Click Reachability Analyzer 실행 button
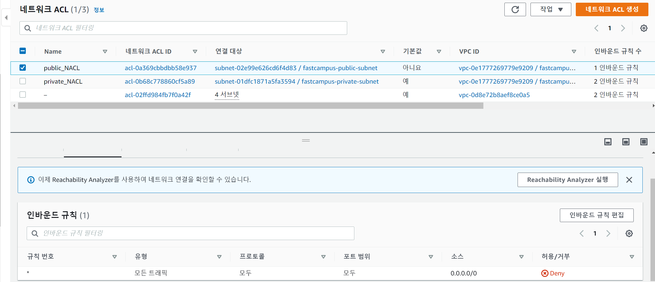The width and height of the screenshot is (655, 282). coord(567,180)
